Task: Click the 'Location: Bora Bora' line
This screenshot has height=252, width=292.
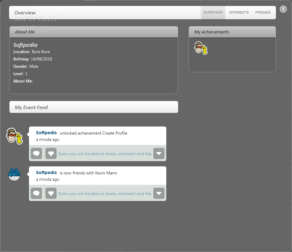Action: [31, 52]
